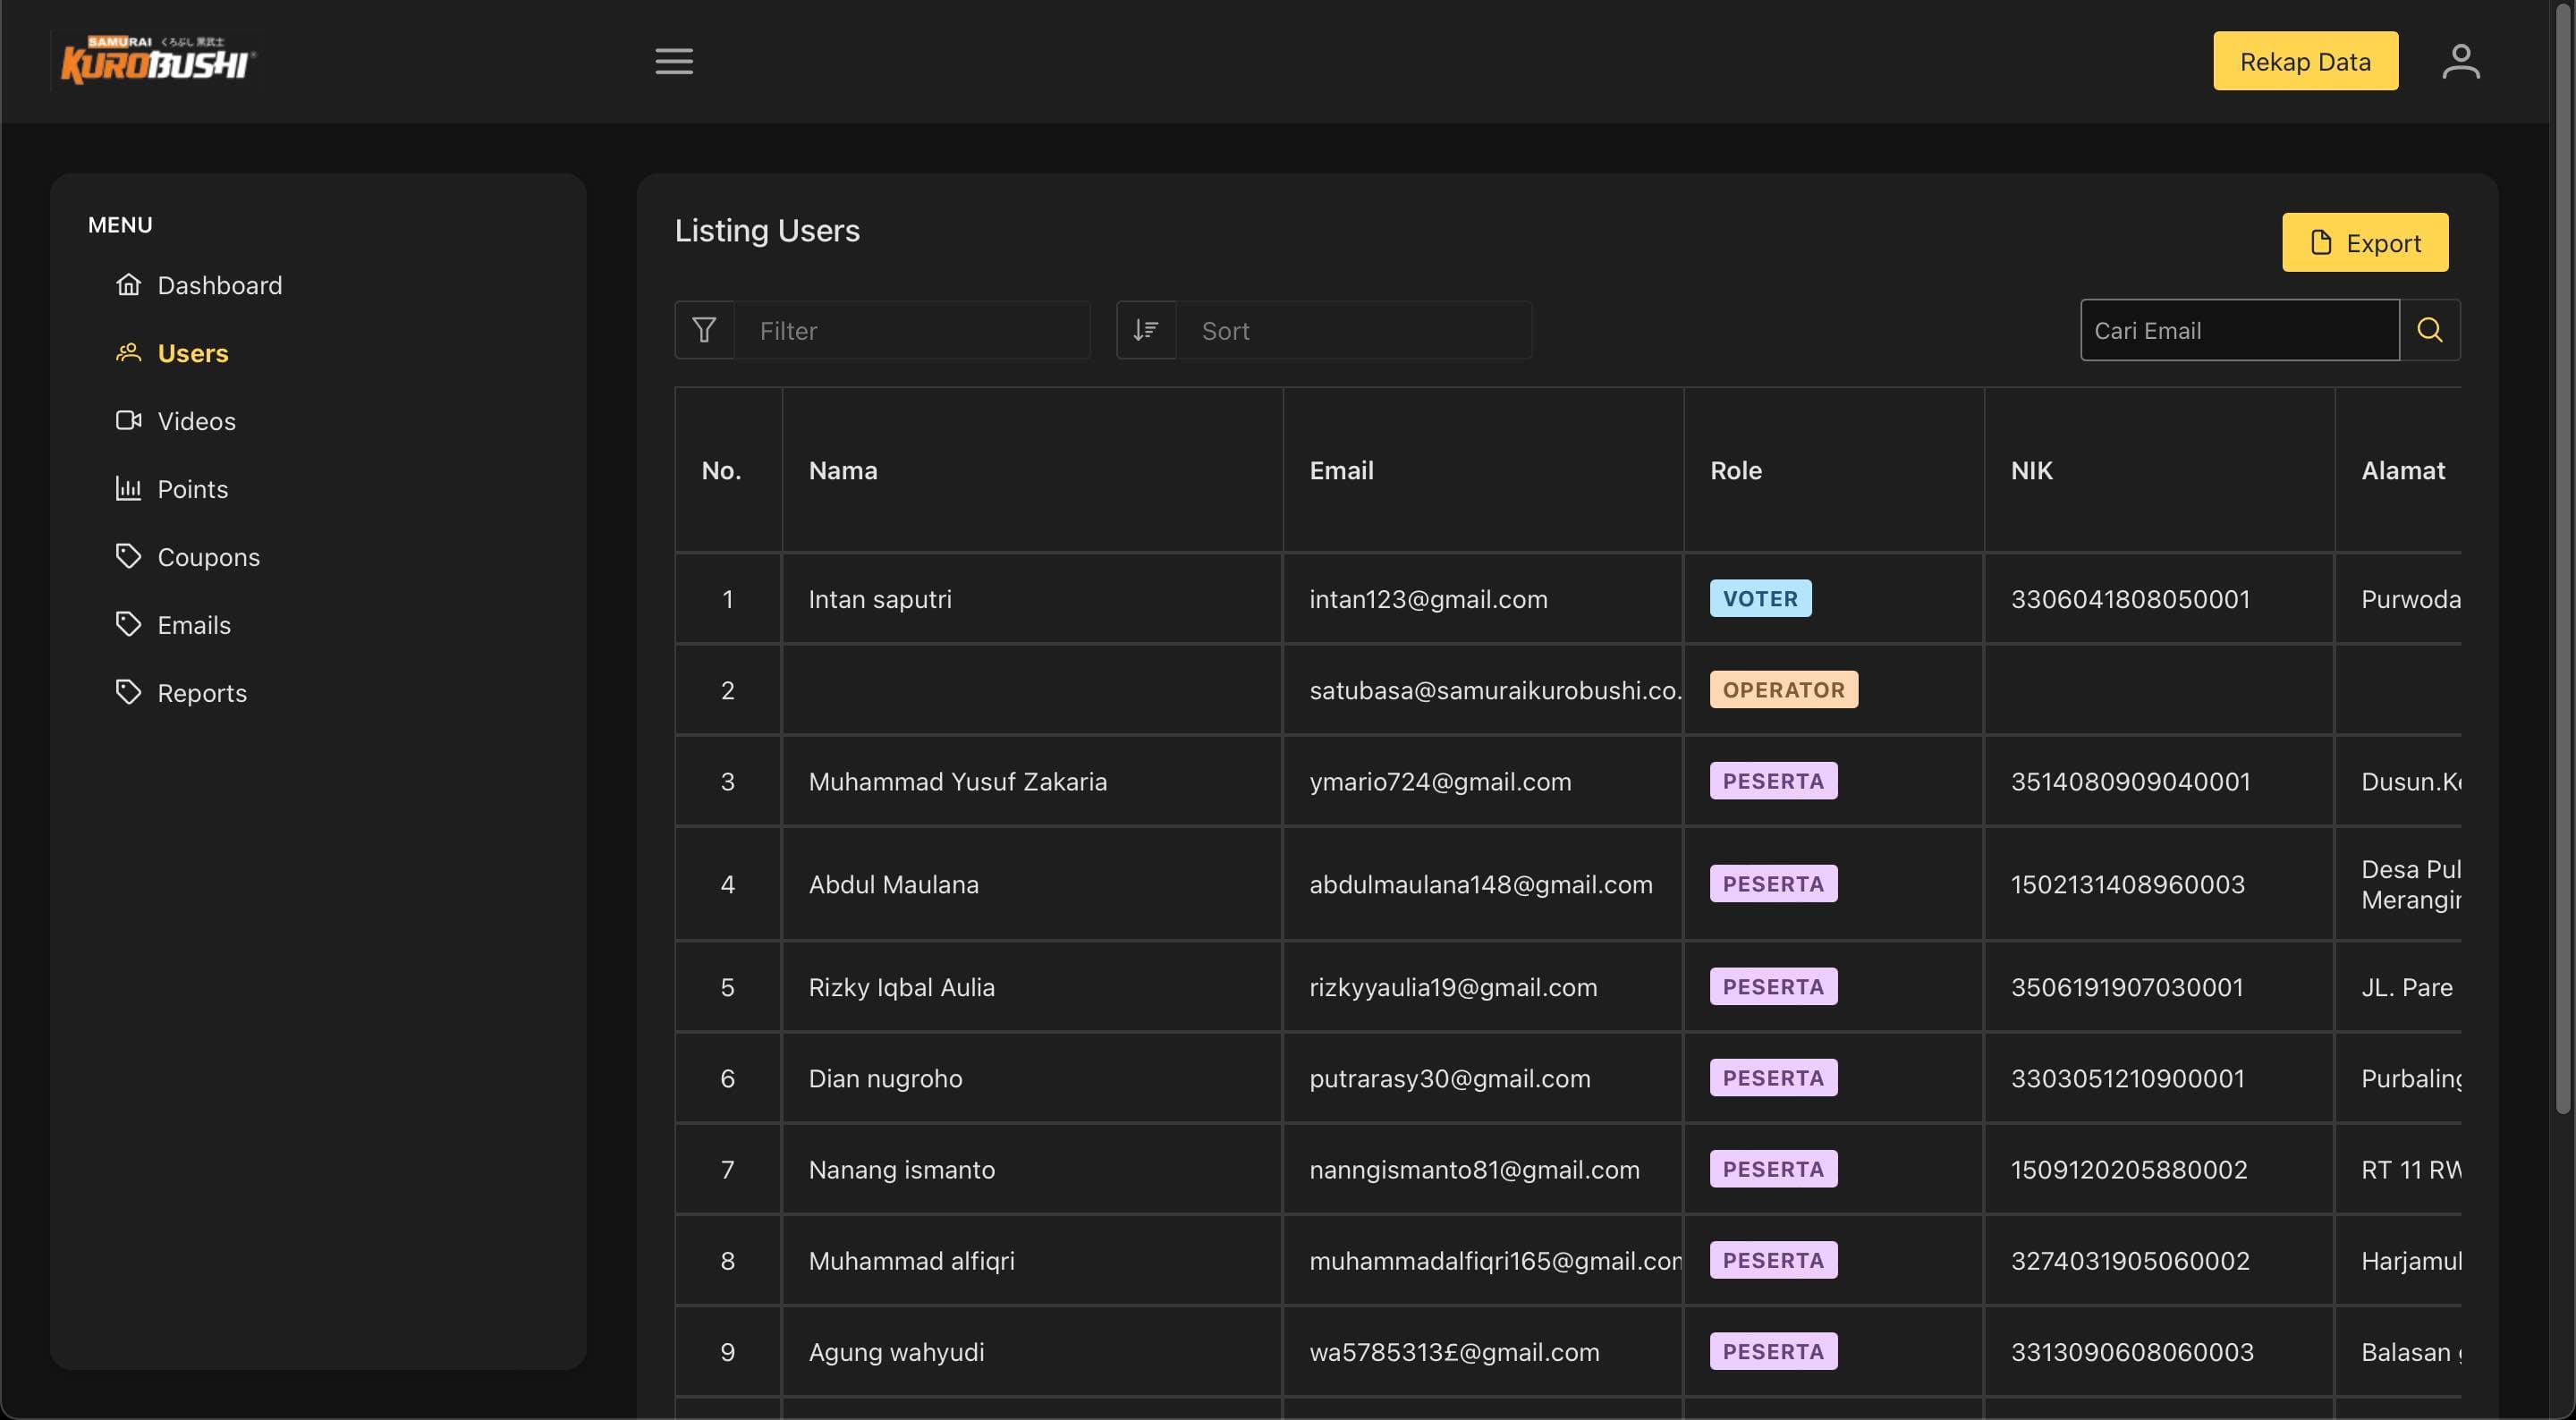Click PESERTA badge for Agung wahyudi
This screenshot has height=1420, width=2576.
pos(1773,1351)
